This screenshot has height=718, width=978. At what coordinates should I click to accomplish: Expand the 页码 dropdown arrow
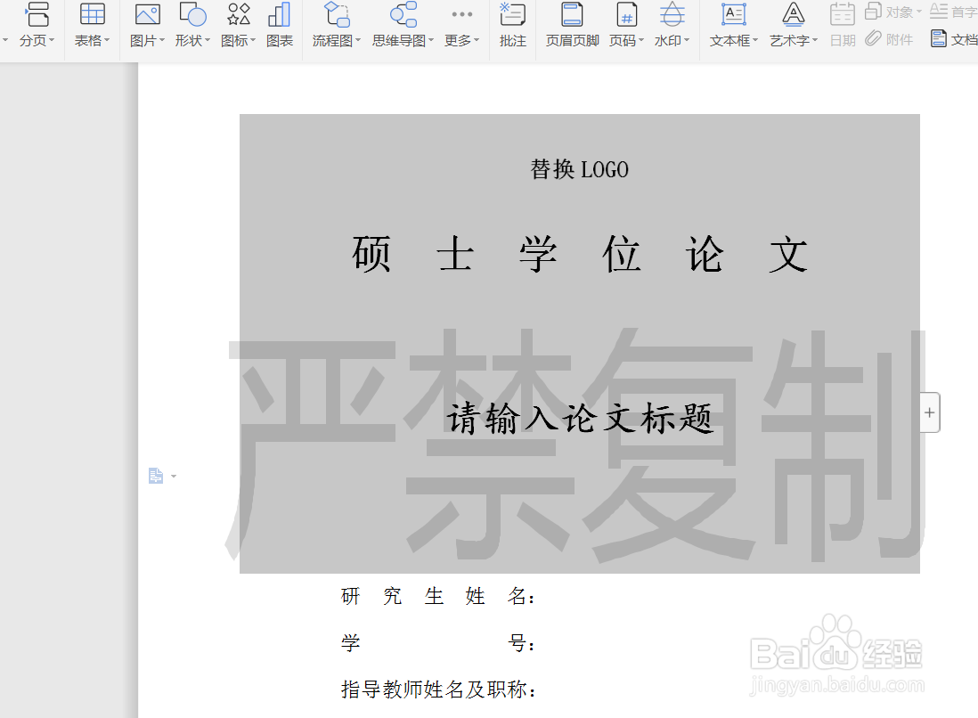click(640, 40)
